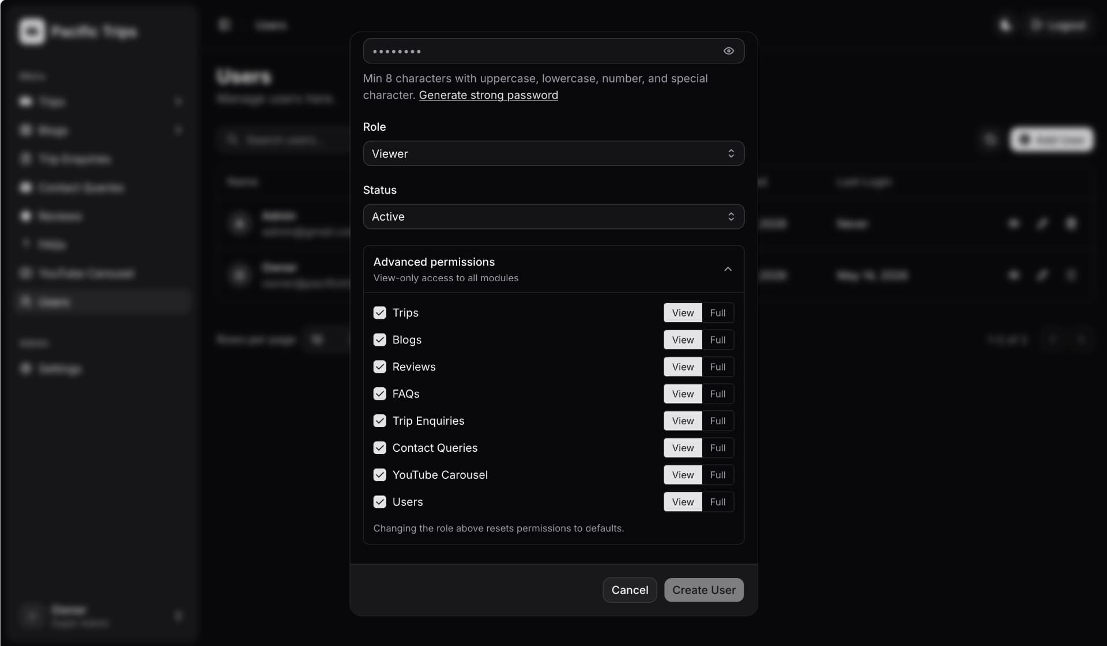Select View access for Trips
The height and width of the screenshot is (646, 1107).
[x=683, y=312]
